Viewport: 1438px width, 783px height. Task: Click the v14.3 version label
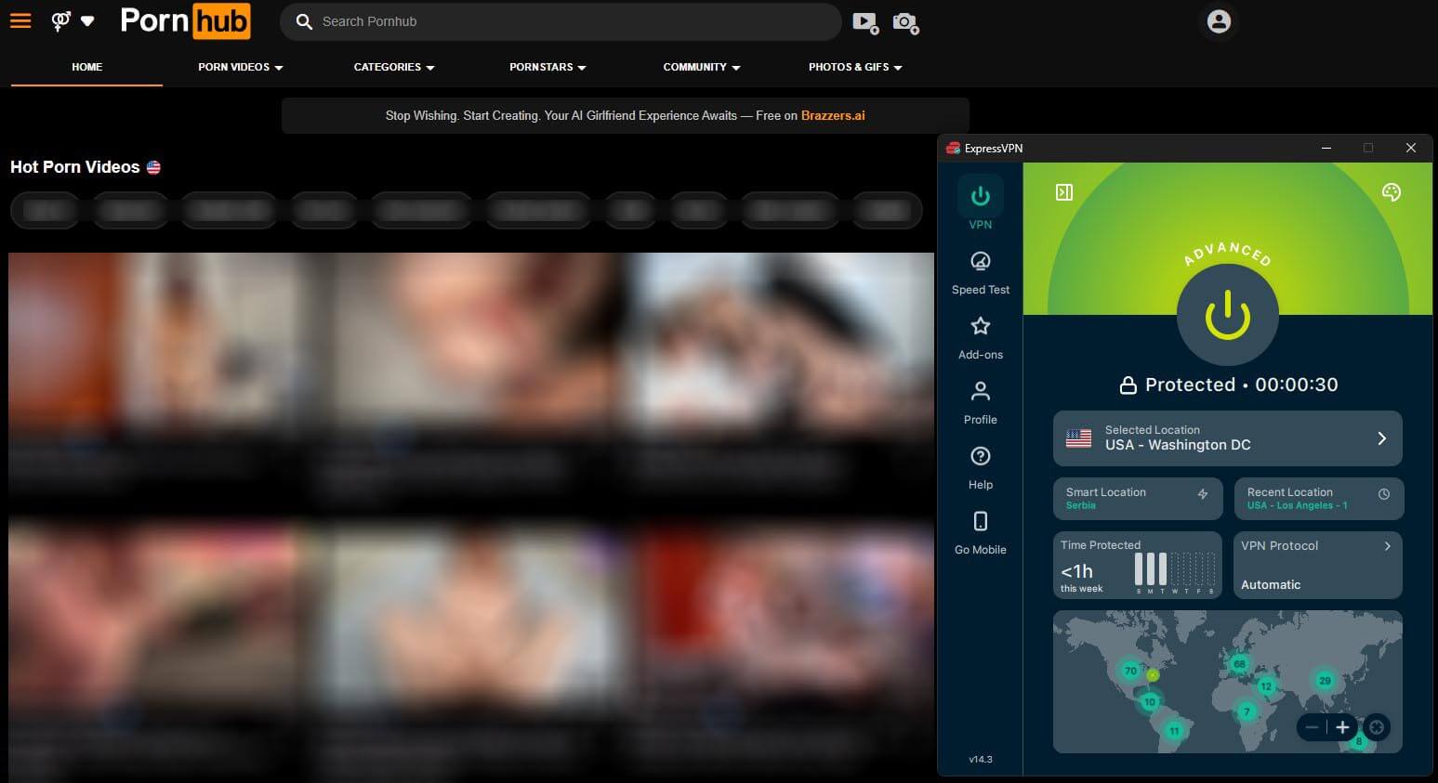pos(981,759)
